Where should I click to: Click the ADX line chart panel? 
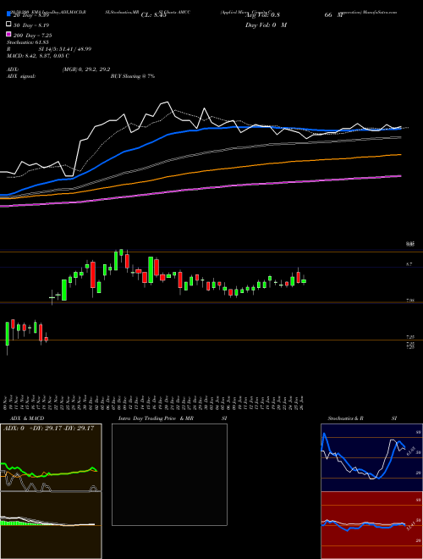click(51, 457)
